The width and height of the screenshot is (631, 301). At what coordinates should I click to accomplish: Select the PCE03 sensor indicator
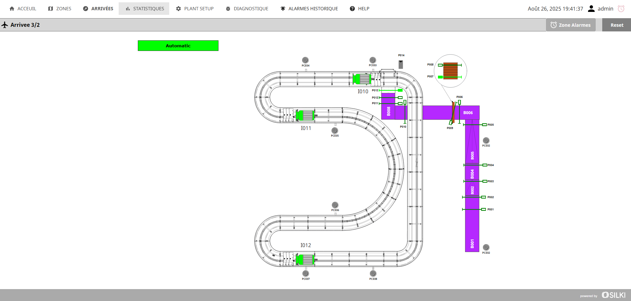[x=373, y=60]
